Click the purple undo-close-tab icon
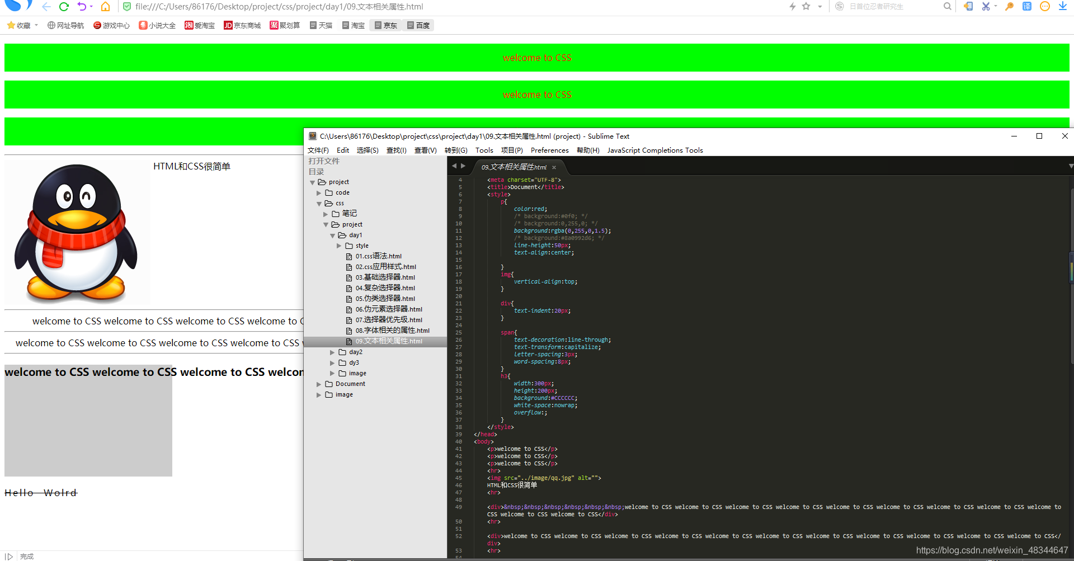Screen dimensions: 1074x561 pyautogui.click(x=82, y=7)
